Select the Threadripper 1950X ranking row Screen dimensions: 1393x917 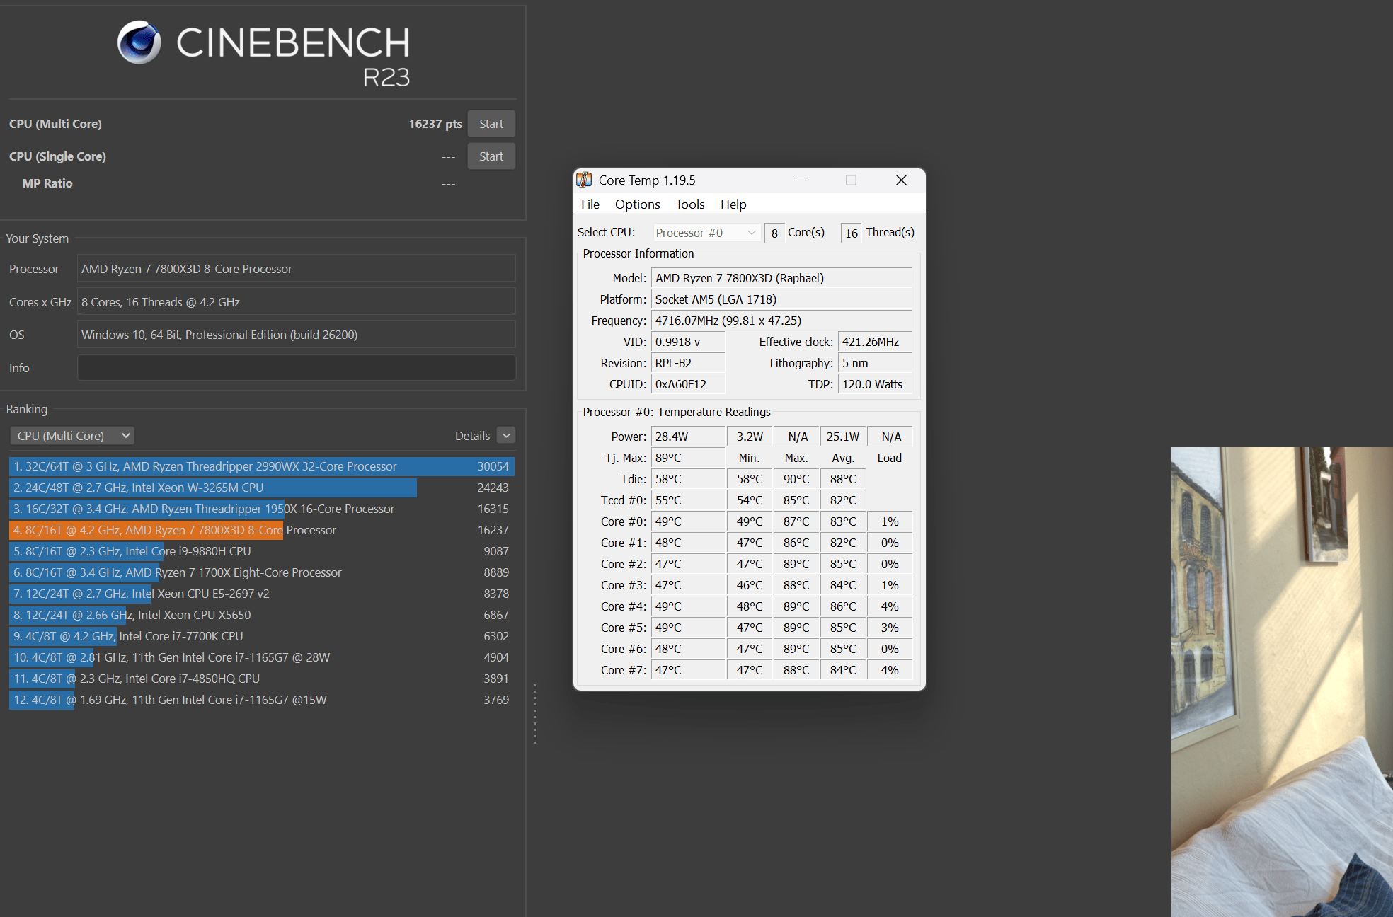click(262, 509)
